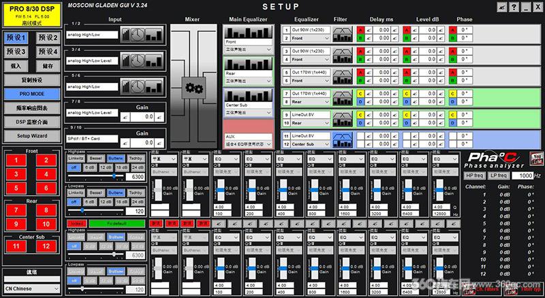Image resolution: width=545 pixels, height=298 pixels.
Task: Click the 储存 save button
Action: pos(48,65)
